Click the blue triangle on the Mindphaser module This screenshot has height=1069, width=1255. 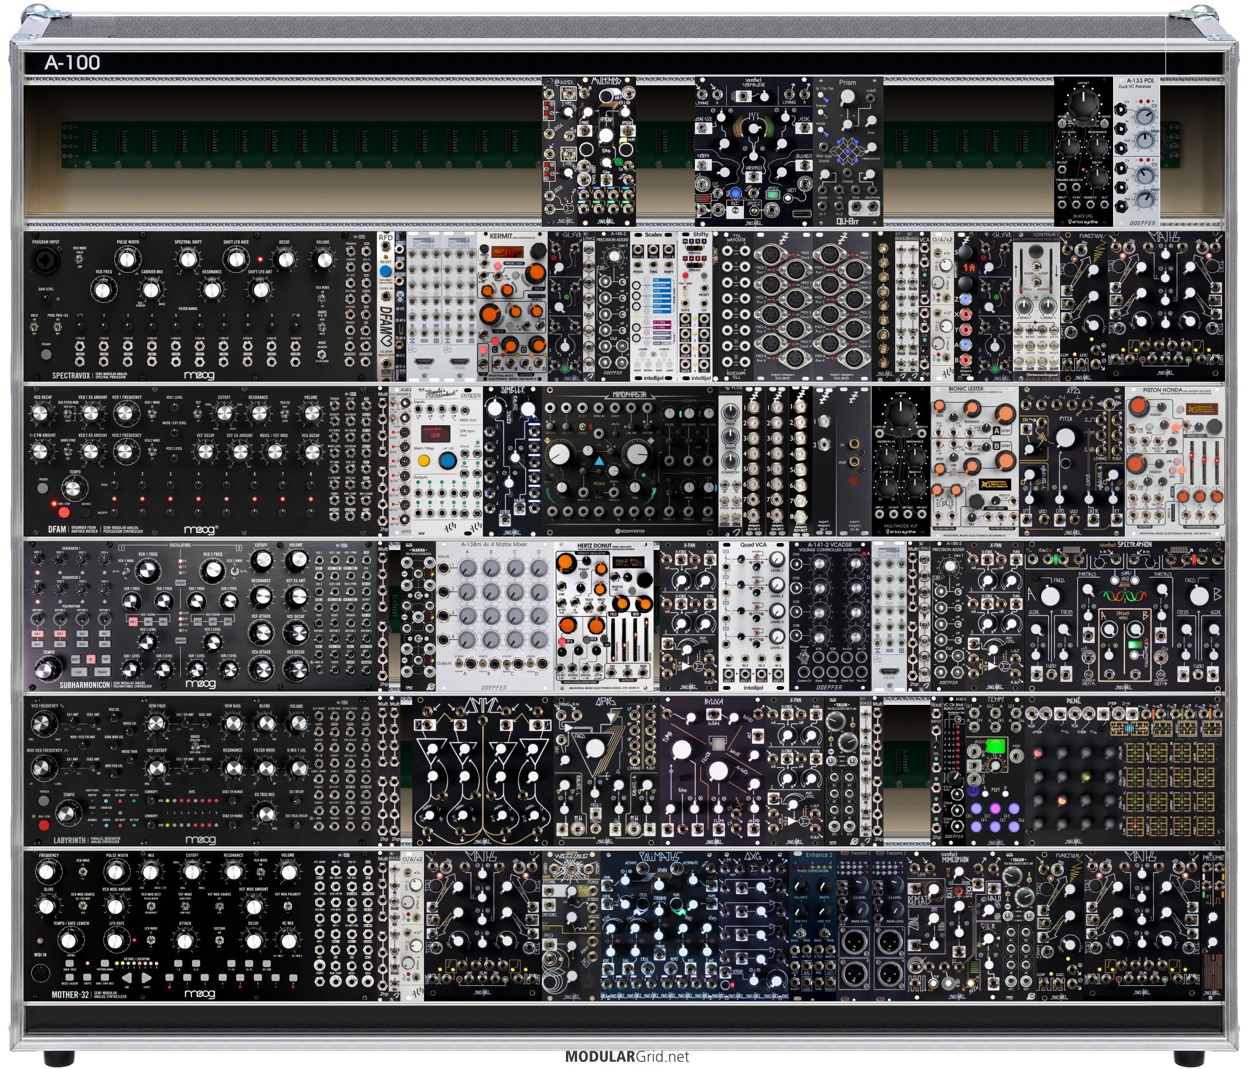coord(598,462)
